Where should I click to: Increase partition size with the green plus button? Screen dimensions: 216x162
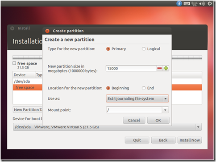(x=166, y=68)
